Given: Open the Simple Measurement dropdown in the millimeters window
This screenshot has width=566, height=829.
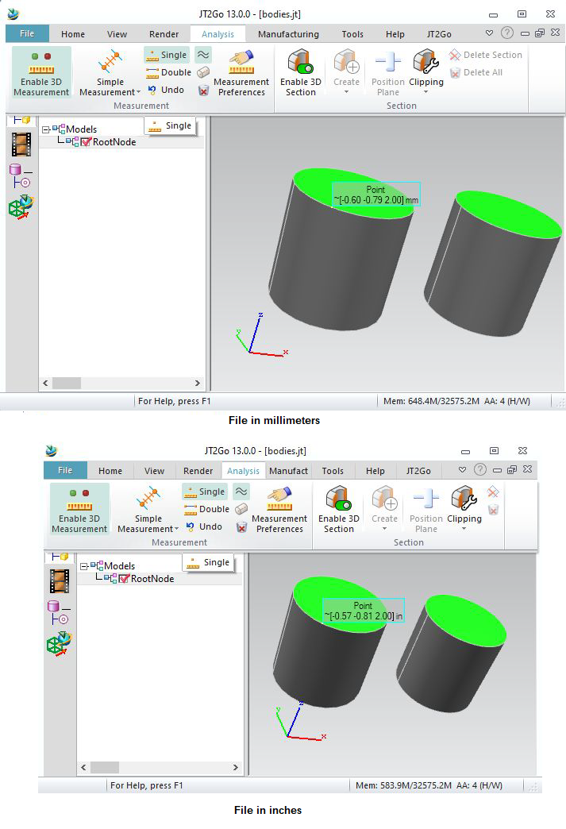Looking at the screenshot, I should (110, 92).
